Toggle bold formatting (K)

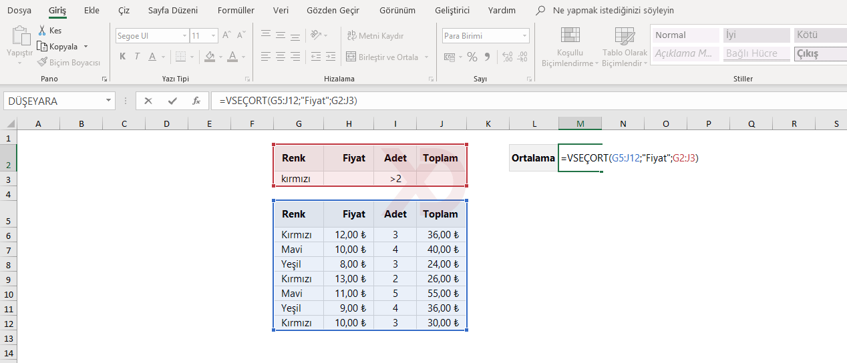coord(123,57)
